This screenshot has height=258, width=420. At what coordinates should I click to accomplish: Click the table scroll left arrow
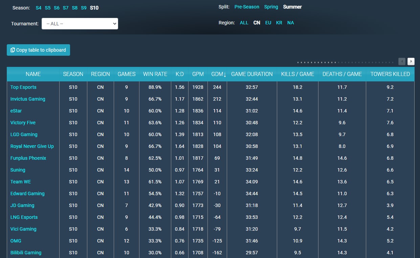402,61
